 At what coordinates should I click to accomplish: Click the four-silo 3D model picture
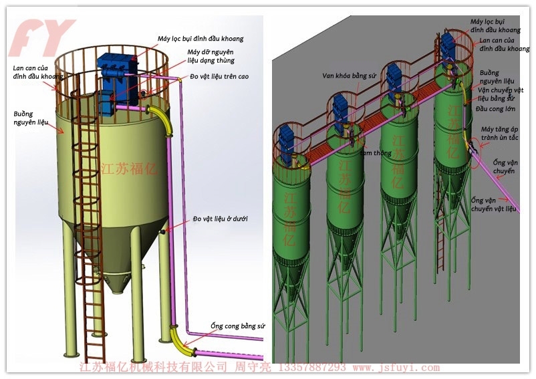(396, 190)
